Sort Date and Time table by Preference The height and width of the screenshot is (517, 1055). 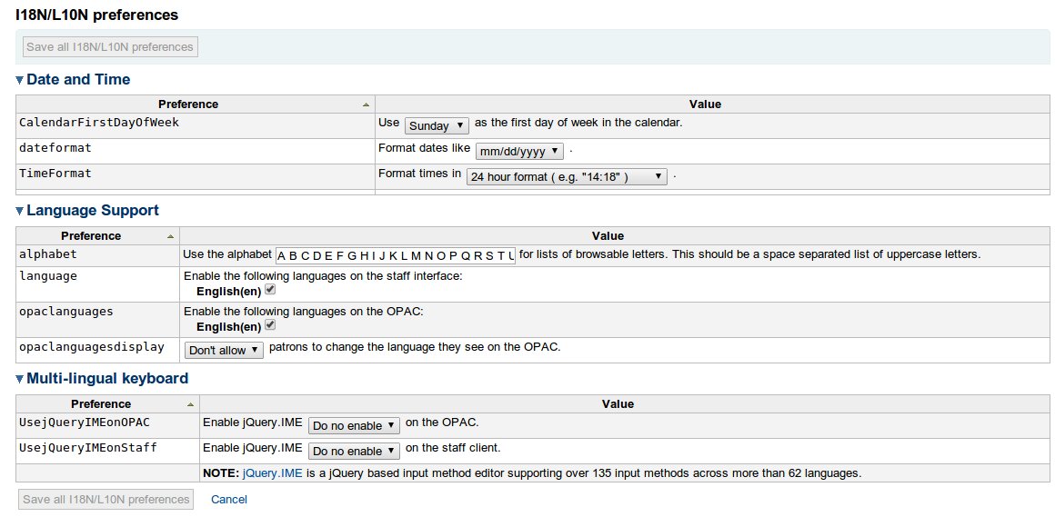pos(195,104)
